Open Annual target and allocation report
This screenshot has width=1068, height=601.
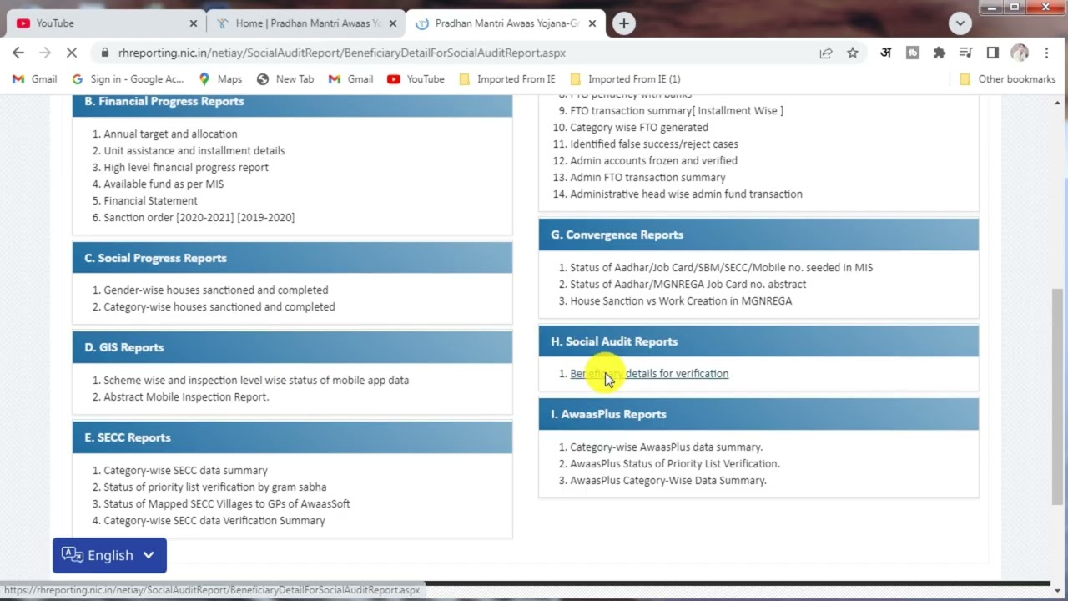point(170,134)
